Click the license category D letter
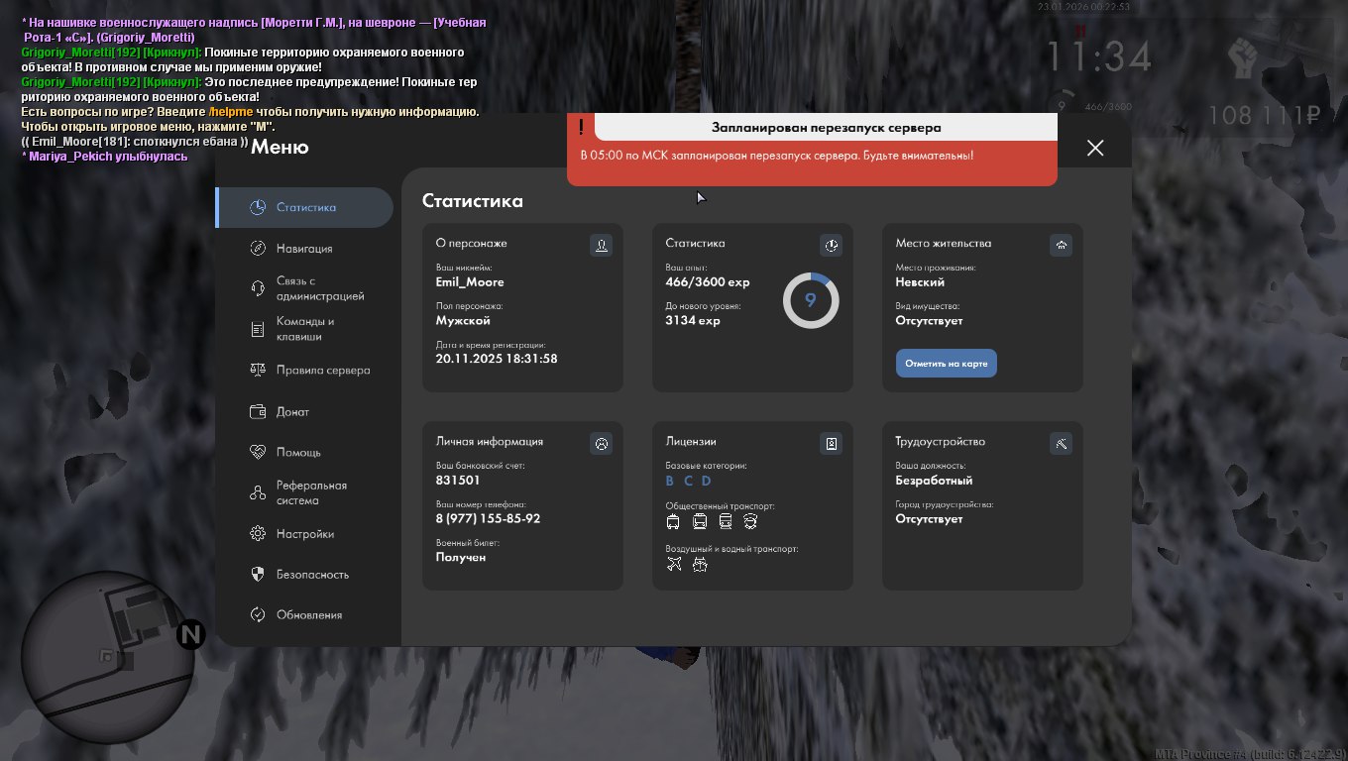The image size is (1348, 761). click(707, 482)
